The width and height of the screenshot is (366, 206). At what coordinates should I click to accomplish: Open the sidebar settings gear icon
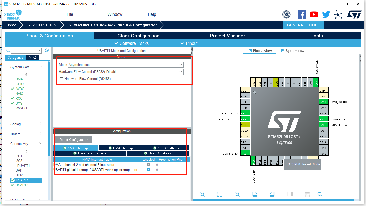pyautogui.click(x=47, y=50)
